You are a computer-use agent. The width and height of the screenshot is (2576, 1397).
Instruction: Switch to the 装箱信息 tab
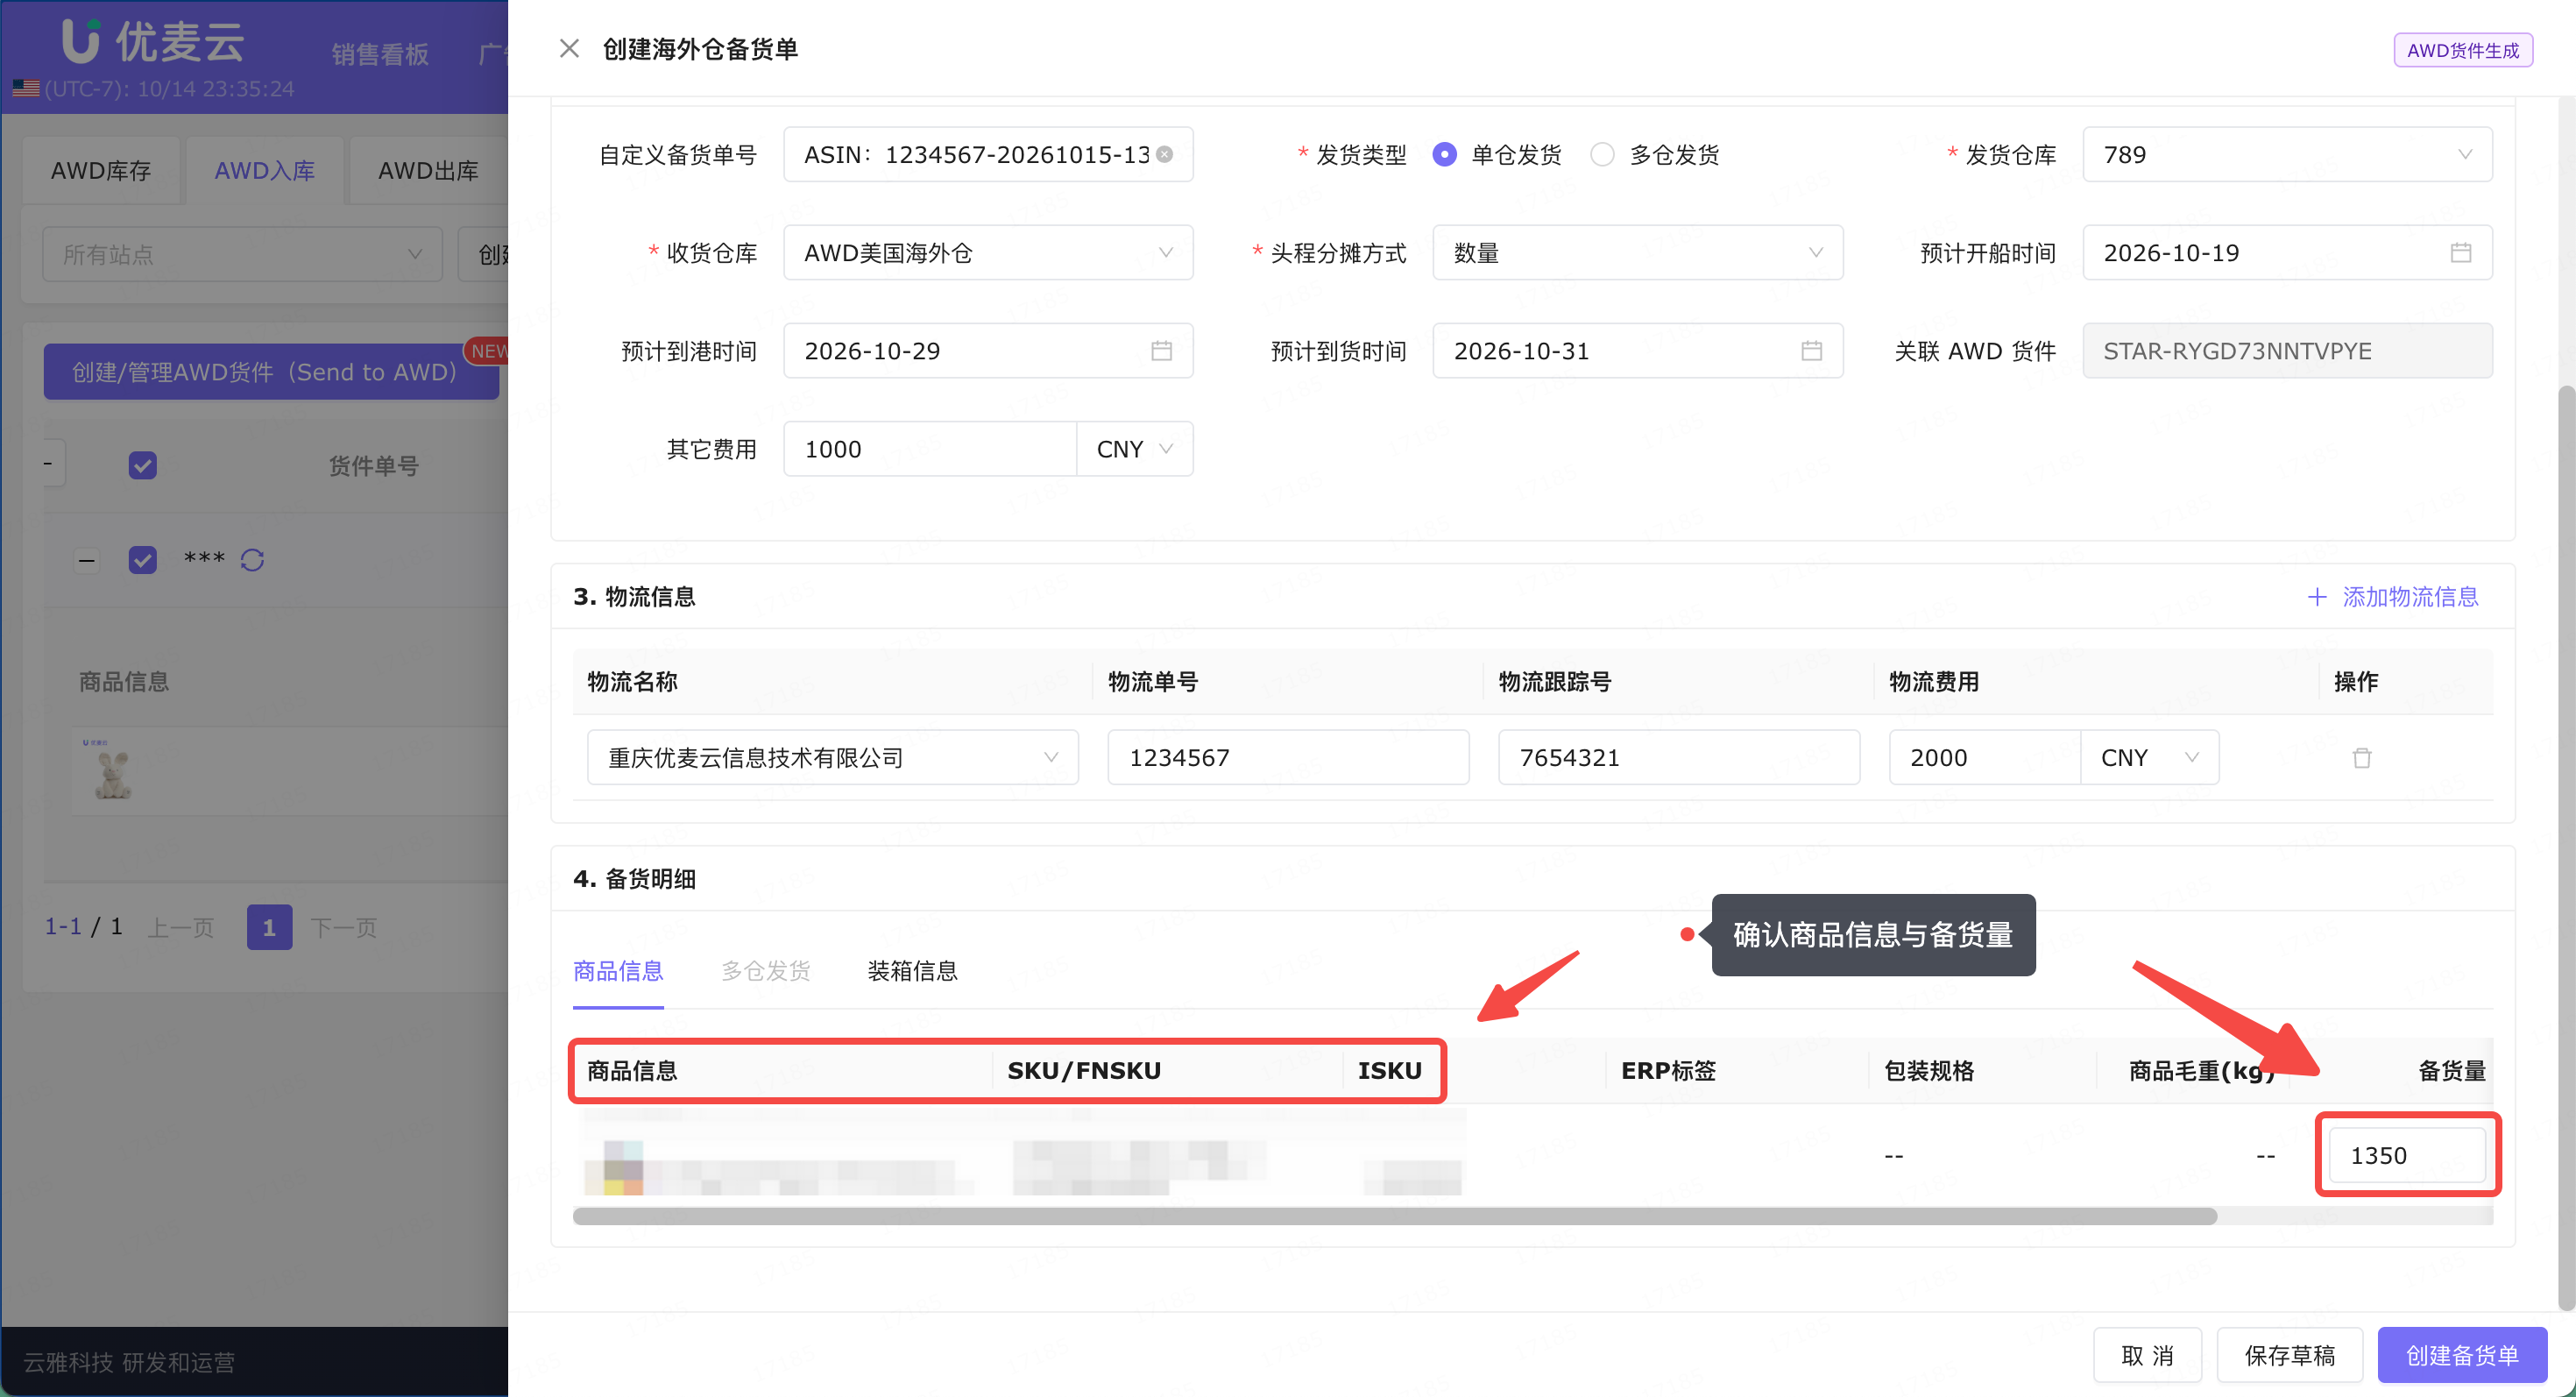pos(912,970)
